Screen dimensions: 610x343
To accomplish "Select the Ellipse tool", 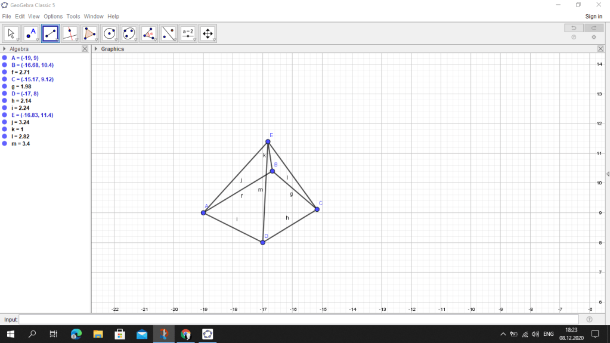I will [129, 33].
